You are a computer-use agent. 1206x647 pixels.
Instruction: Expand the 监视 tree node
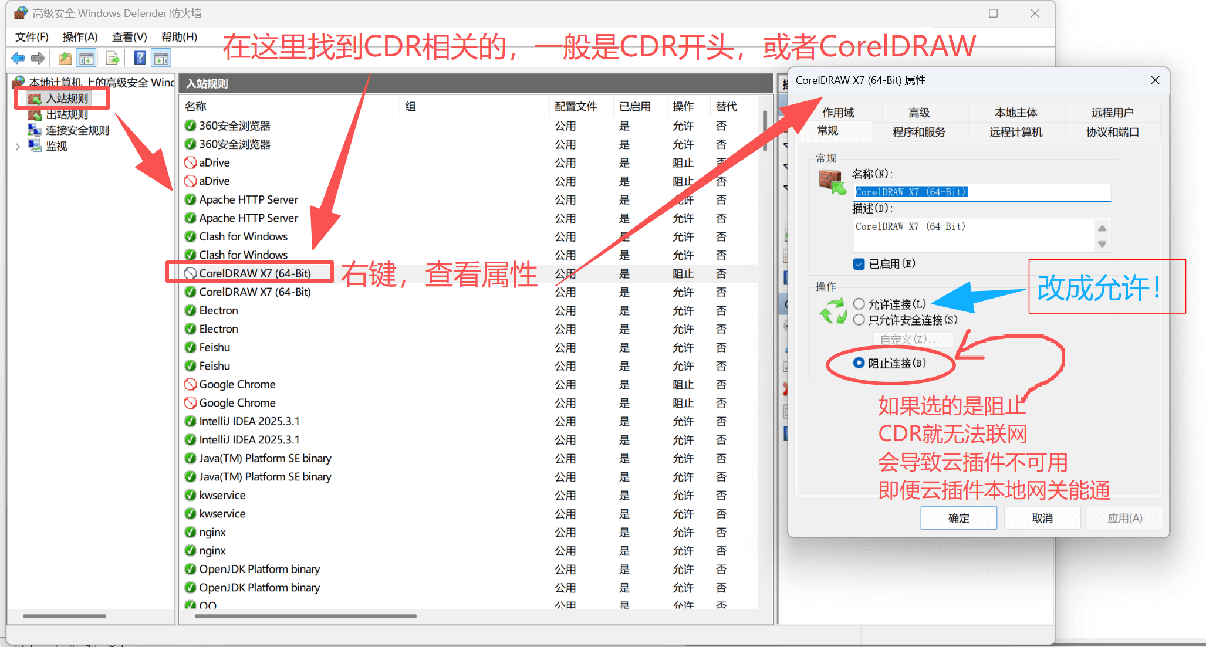18,147
